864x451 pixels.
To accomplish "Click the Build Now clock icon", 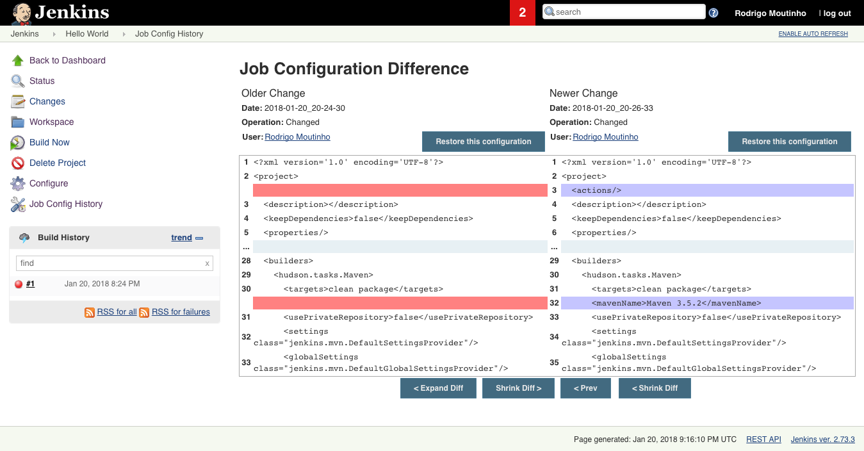I will (18, 142).
